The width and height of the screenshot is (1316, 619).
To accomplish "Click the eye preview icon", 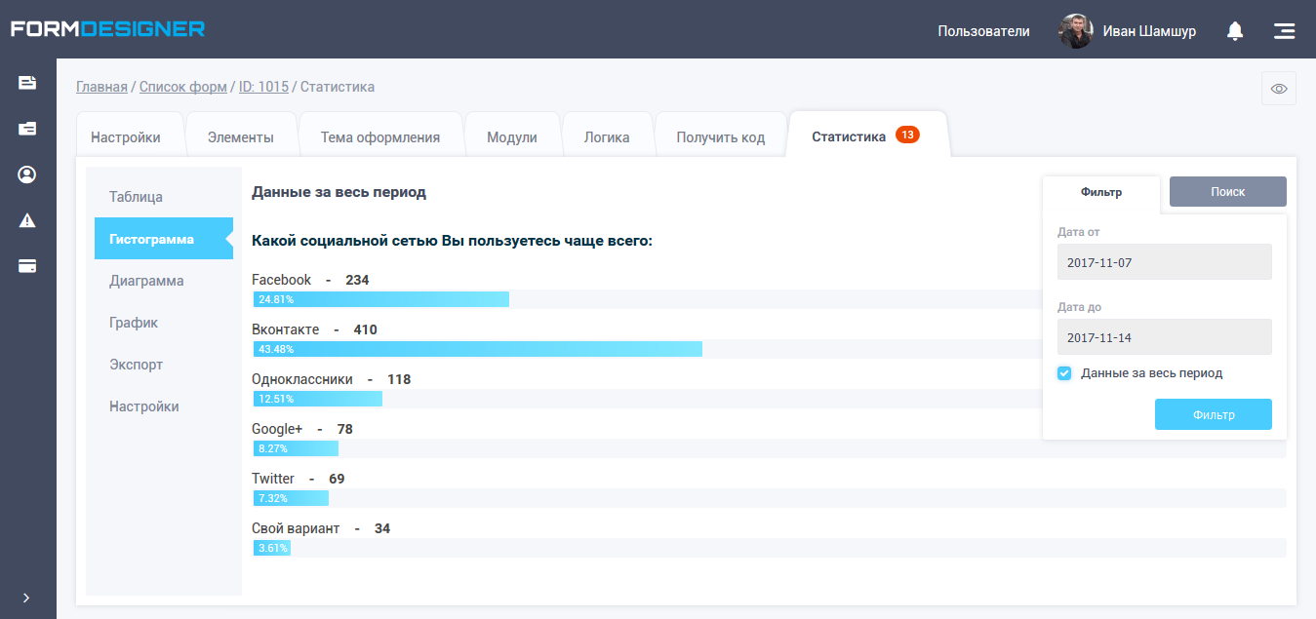I will [x=1278, y=89].
